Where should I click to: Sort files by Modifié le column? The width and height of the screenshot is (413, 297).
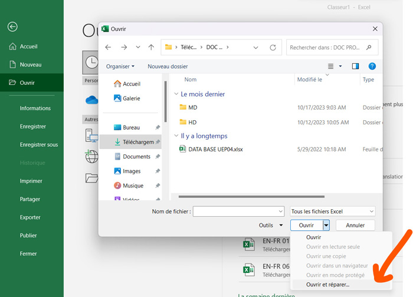310,80
